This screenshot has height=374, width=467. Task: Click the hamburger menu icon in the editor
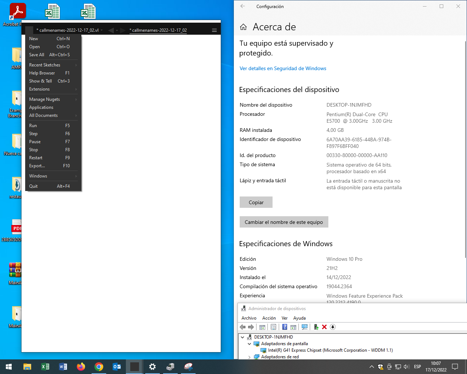[215, 30]
